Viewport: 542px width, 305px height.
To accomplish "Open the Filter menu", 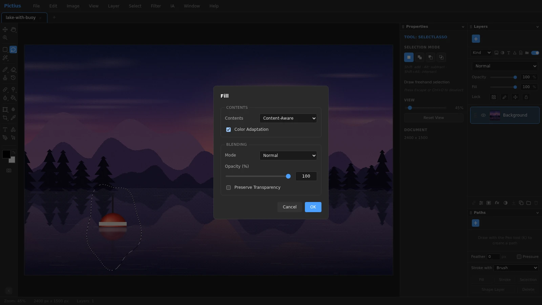I will pyautogui.click(x=156, y=6).
